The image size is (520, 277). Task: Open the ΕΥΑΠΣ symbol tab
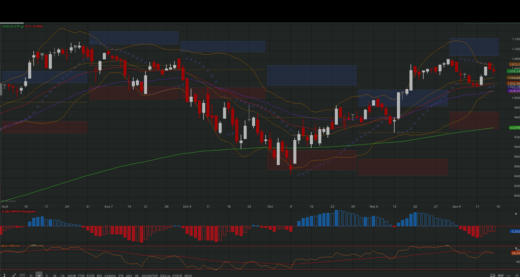click(178, 275)
